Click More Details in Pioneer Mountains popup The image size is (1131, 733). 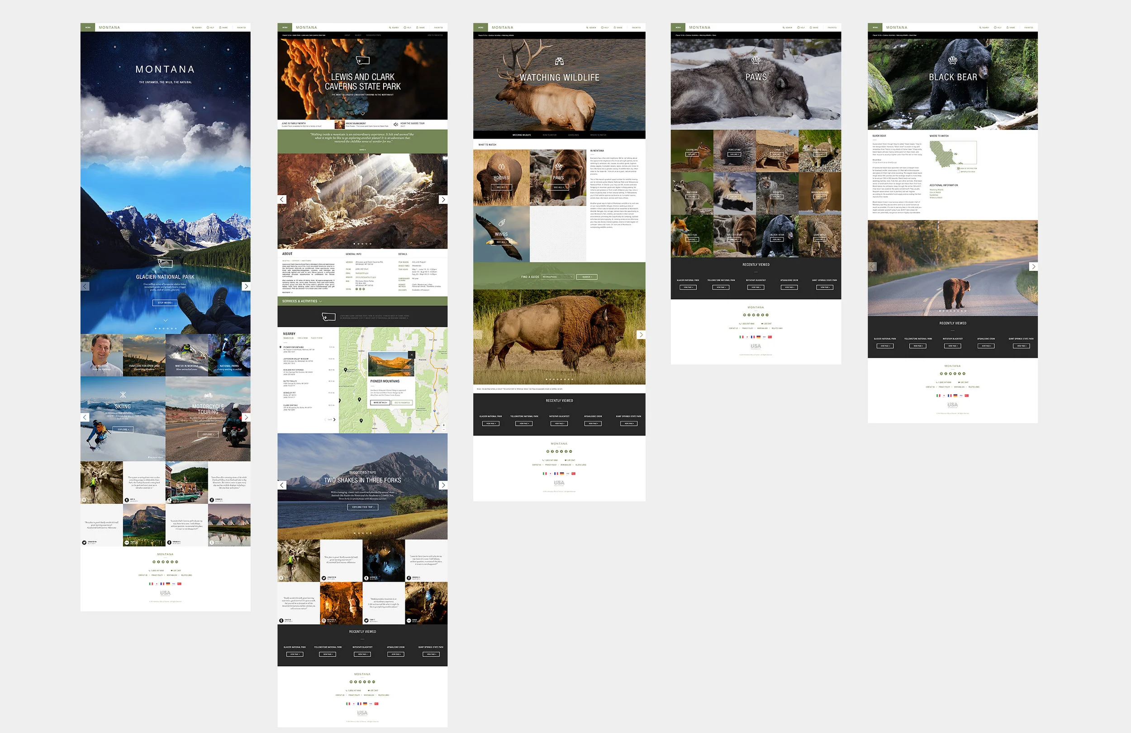click(x=379, y=403)
